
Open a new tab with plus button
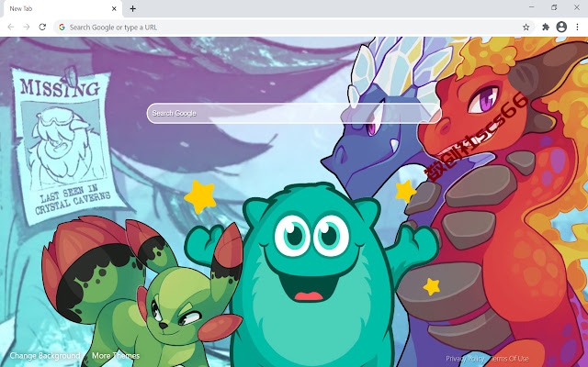coord(132,8)
